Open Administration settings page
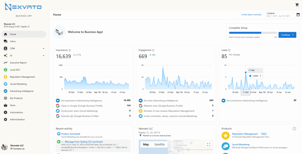This screenshot has height=154, width=302. [24, 119]
